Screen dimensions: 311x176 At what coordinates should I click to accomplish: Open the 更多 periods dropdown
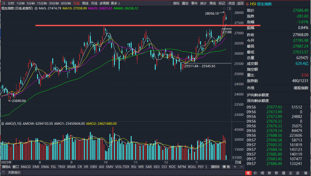click(115, 3)
